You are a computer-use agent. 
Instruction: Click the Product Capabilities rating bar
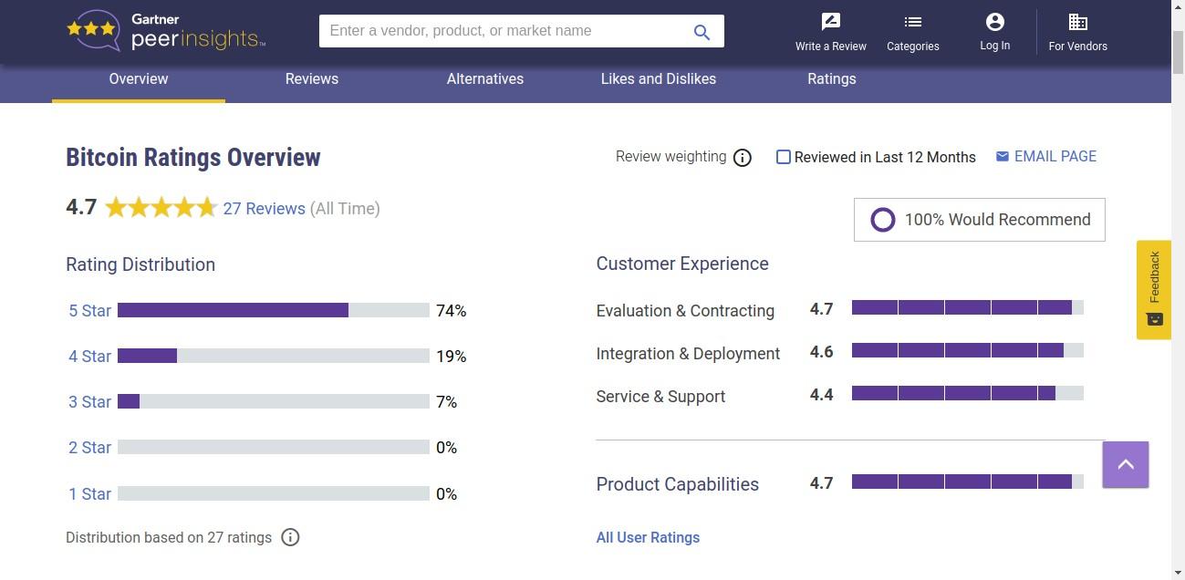point(968,482)
